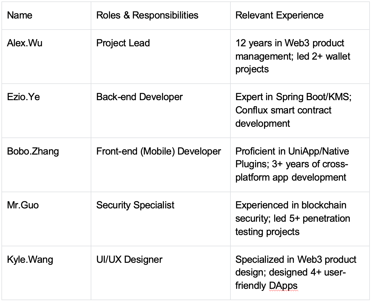Select the Front-end (Mobile) Developer cell

[x=159, y=151]
